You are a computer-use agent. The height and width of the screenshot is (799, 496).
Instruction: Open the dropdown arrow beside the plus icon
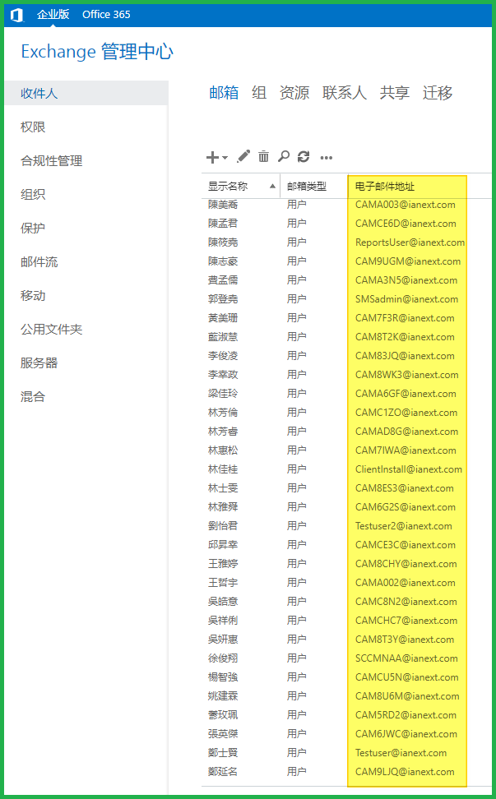click(x=225, y=158)
